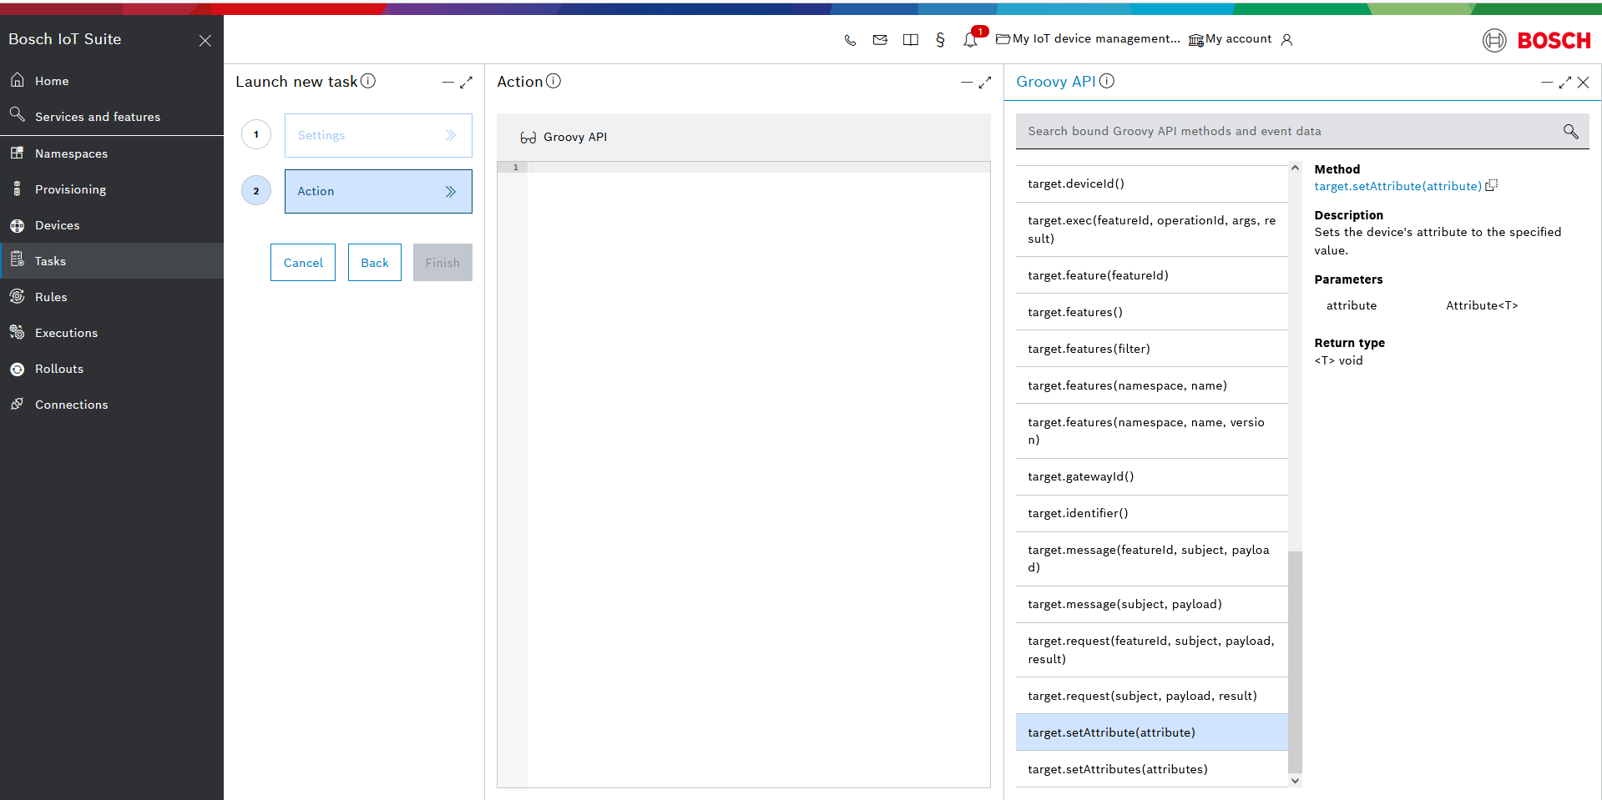Open Rules in sidebar
Viewport: 1602px width, 800px height.
tap(112, 297)
